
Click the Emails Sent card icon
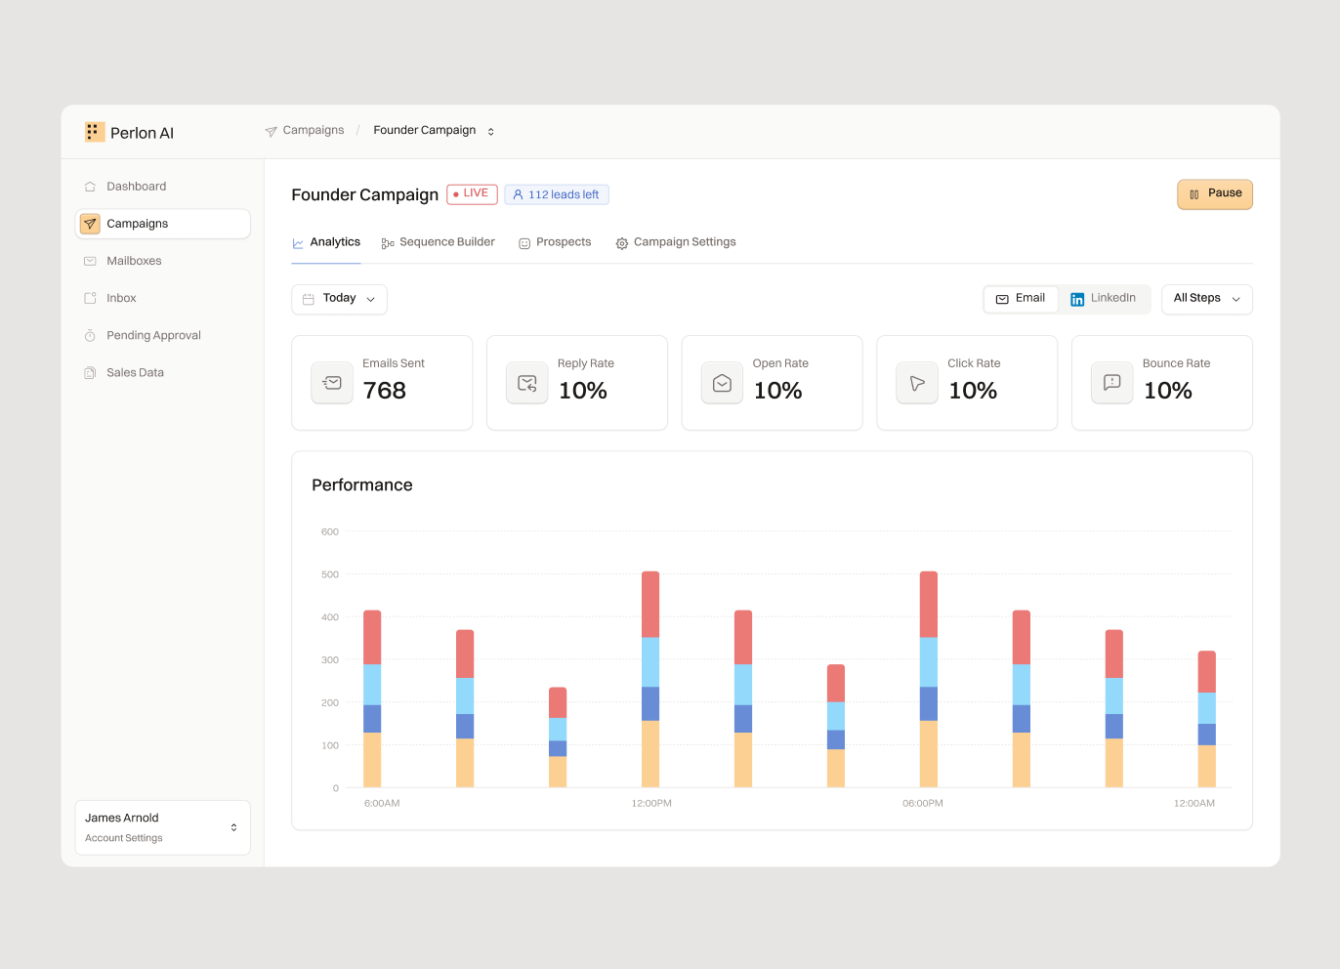click(332, 383)
